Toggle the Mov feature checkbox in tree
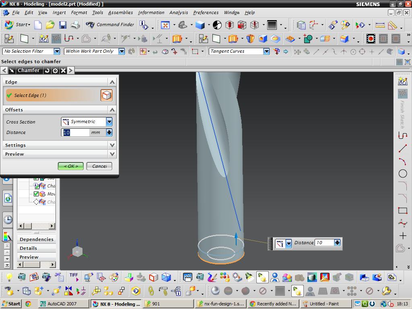The height and width of the screenshot is (309, 412). coord(36,194)
